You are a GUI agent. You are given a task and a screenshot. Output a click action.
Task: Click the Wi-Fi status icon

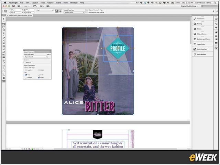coord(152,3)
